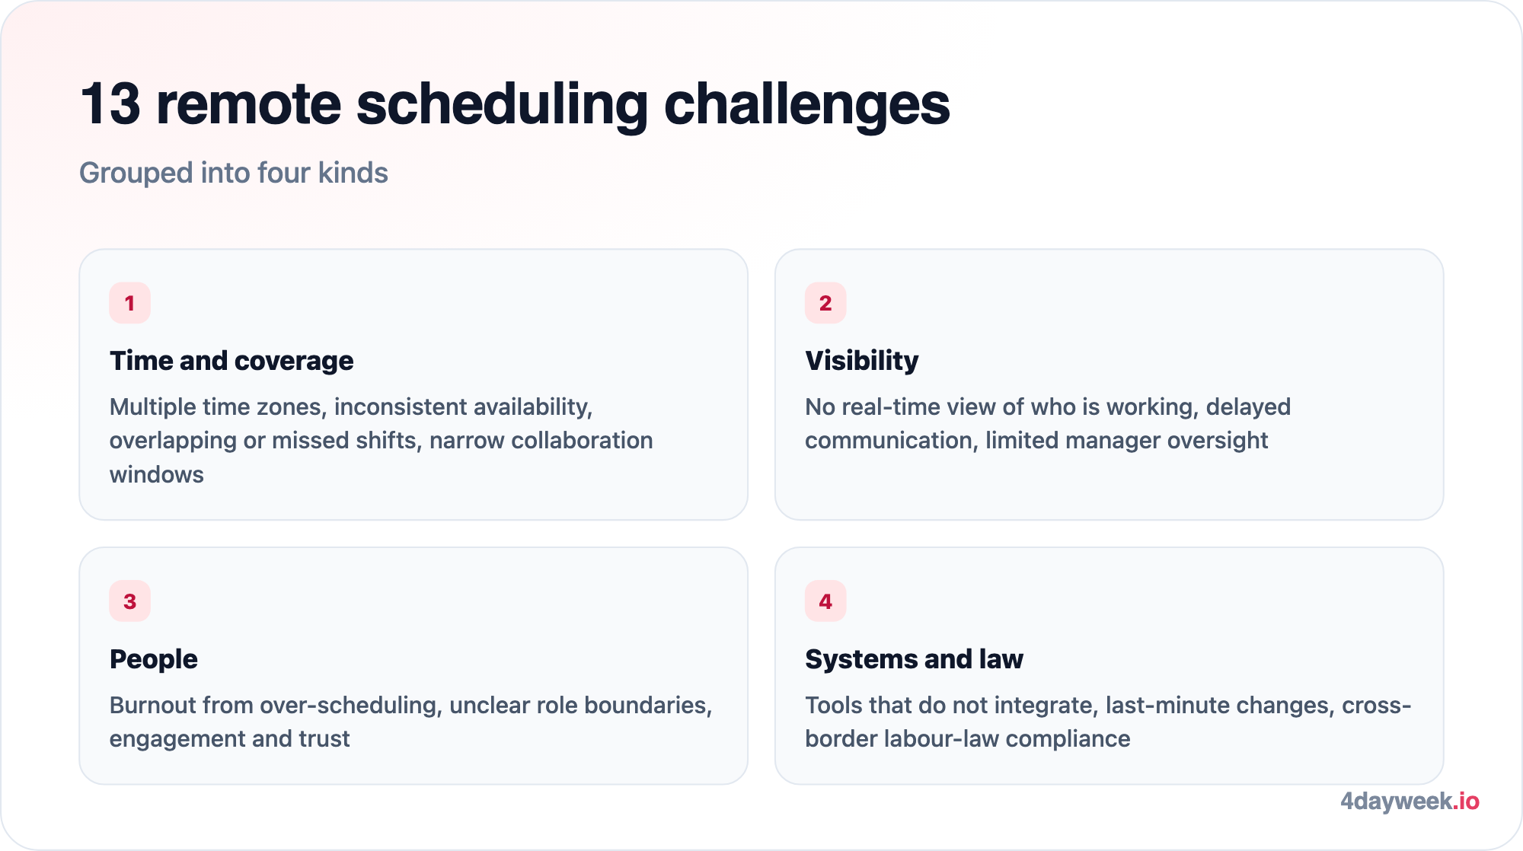Select the Visibility heading
The width and height of the screenshot is (1523, 851).
pyautogui.click(x=862, y=361)
